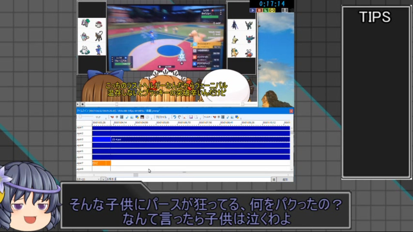Image resolution: width=413 pixels, height=232 pixels.
Task: Click the clock icon in the timeline toolbar
Action: pyautogui.click(x=148, y=117)
